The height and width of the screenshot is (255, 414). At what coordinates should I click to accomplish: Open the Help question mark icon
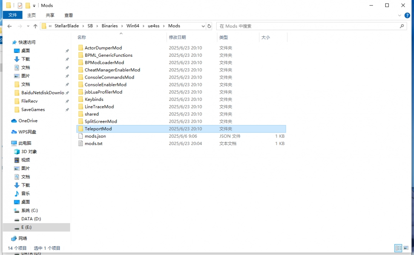[407, 15]
